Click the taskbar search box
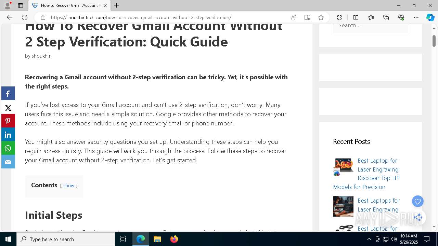The width and height of the screenshot is (438, 246). 66,239
